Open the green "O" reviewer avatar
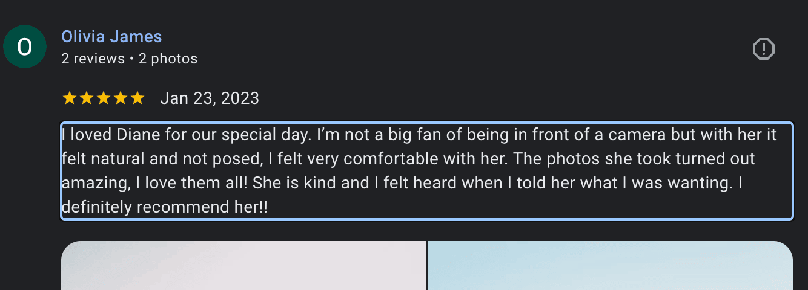 pos(25,47)
